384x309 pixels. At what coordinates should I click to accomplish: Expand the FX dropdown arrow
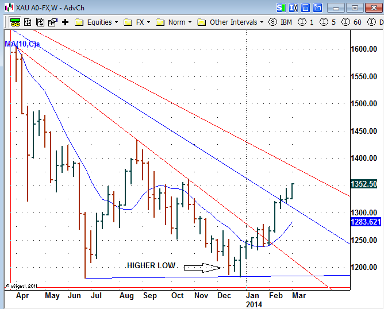[x=148, y=22]
